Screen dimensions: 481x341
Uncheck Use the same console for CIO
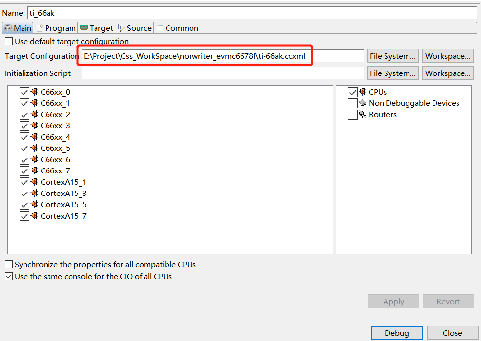coord(8,275)
